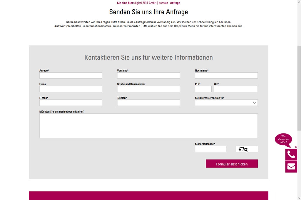The image size is (301, 200).
Task: Click the Sicherheitscode input field
Action: coord(210,149)
